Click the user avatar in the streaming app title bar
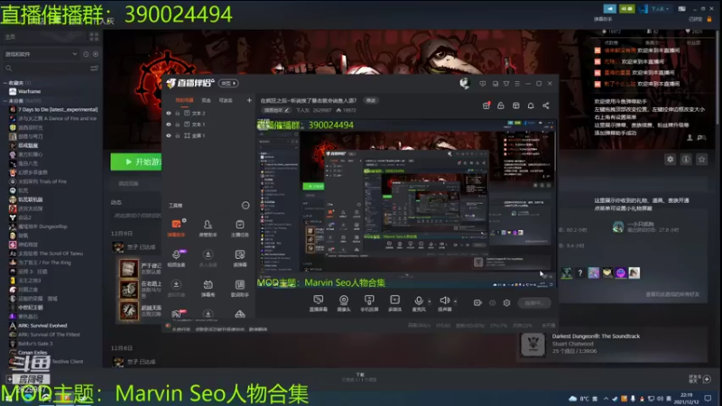Viewport: 722px width, 406px height. [464, 83]
